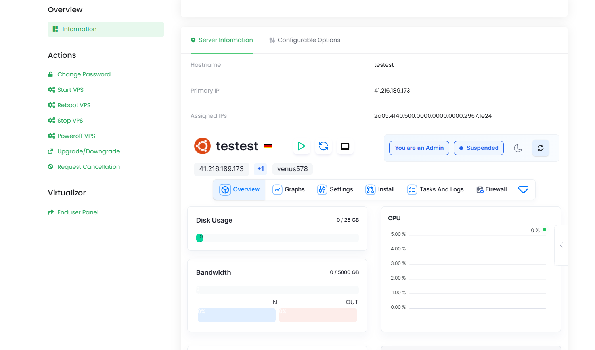Open the Enduser Panel link
Viewport: 595px width, 350px height.
pos(78,212)
